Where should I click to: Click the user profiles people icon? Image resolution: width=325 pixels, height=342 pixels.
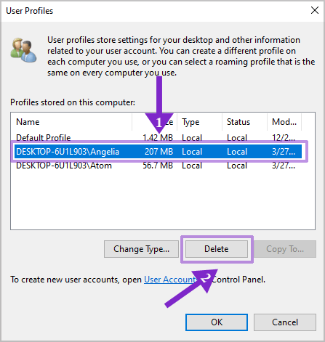click(x=23, y=50)
